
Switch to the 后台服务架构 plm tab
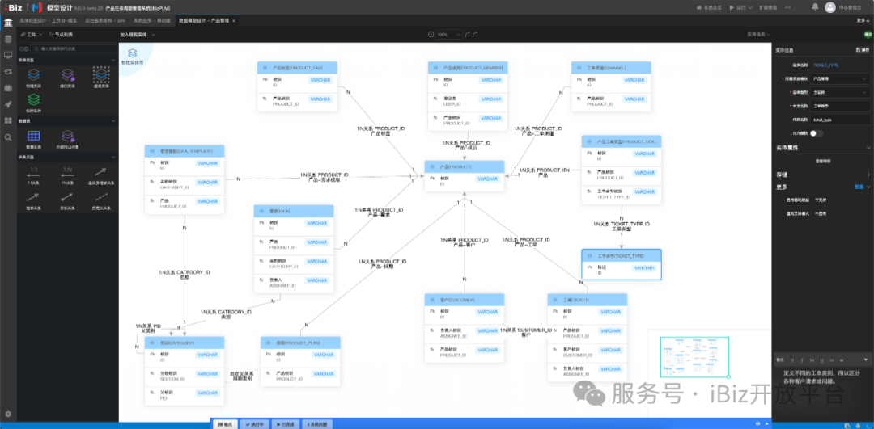click(x=104, y=20)
